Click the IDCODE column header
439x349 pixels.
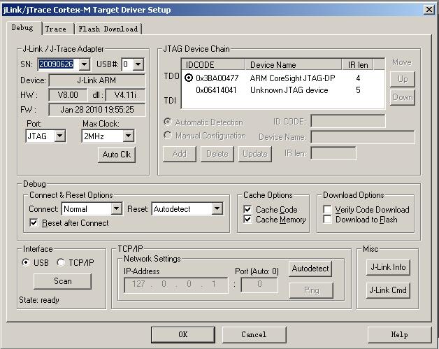click(x=213, y=65)
